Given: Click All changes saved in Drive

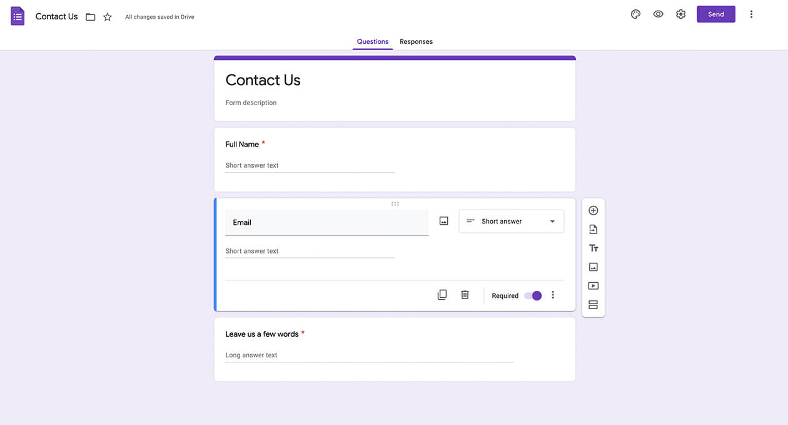Looking at the screenshot, I should [x=159, y=17].
